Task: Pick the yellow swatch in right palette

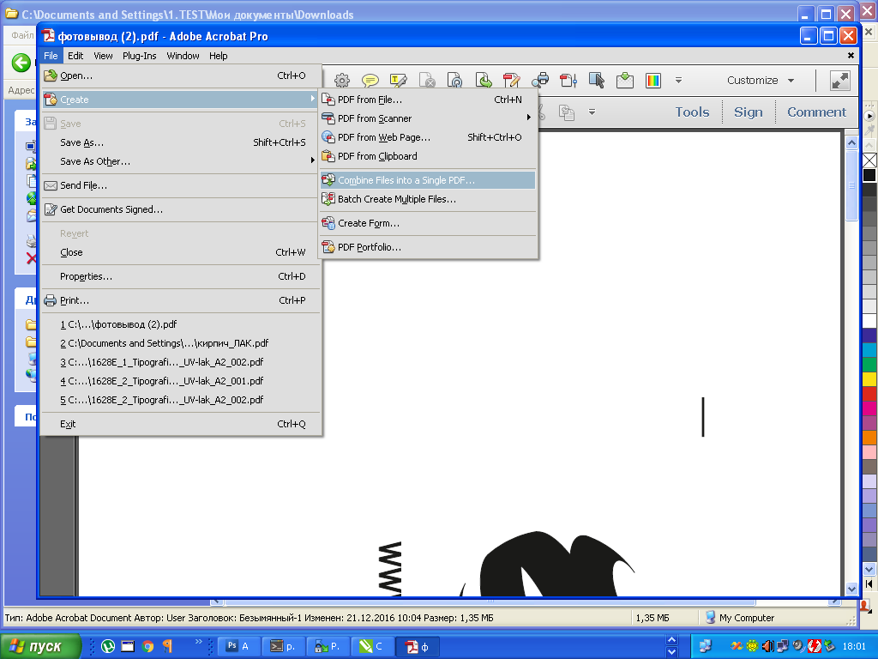Action: [869, 378]
